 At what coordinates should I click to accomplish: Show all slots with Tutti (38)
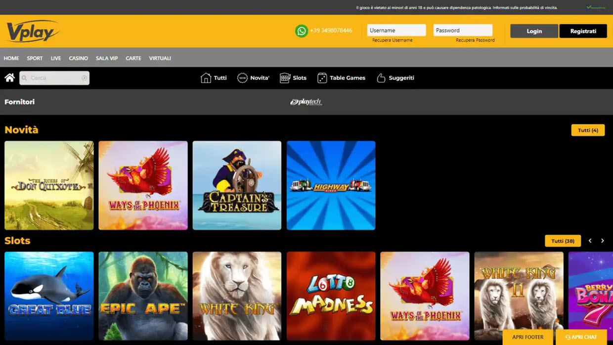[563, 241]
